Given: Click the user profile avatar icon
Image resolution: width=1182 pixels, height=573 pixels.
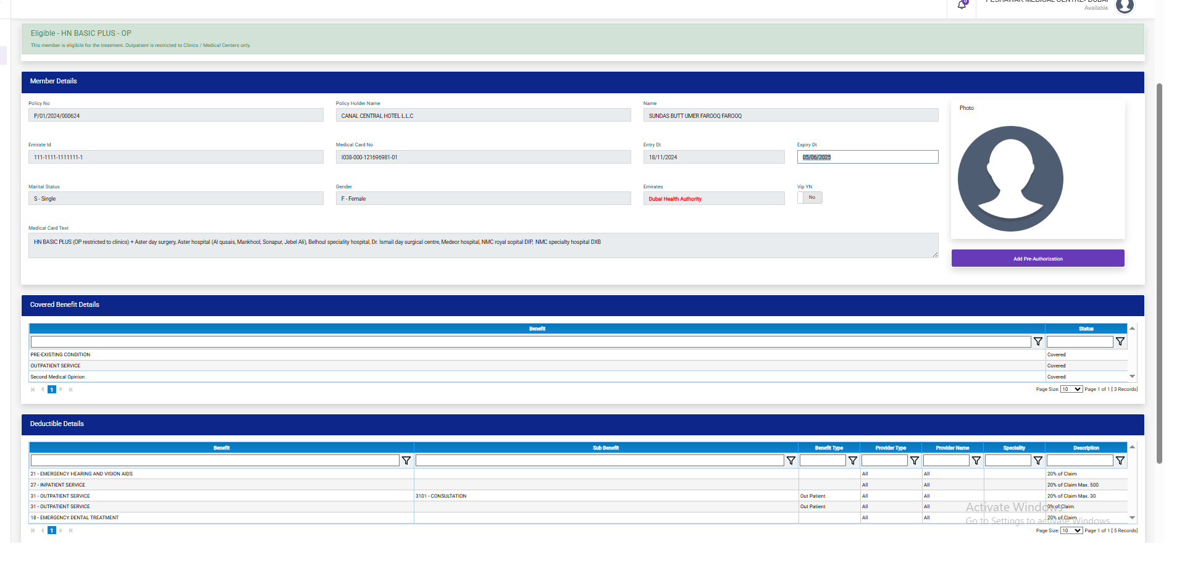Looking at the screenshot, I should tap(1125, 6).
